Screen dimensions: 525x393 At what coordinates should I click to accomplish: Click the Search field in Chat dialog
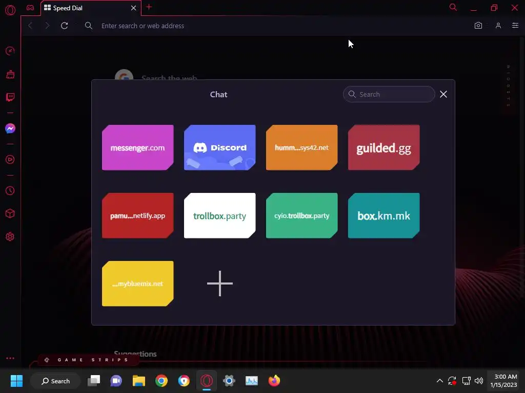click(x=389, y=94)
